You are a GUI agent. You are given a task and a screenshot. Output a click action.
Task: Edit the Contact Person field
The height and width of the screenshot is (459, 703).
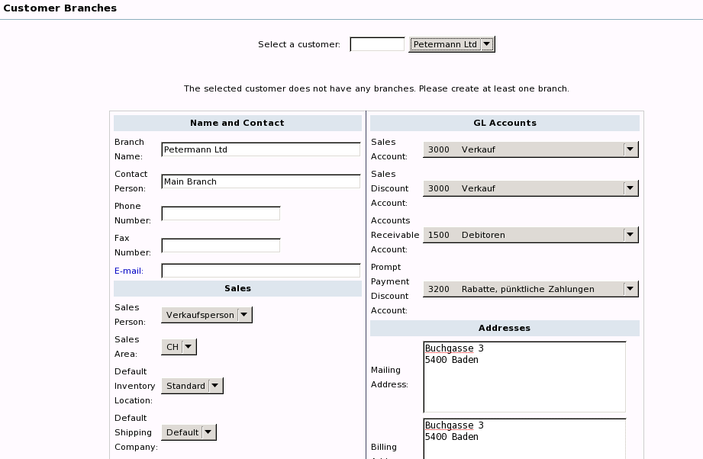(x=261, y=181)
